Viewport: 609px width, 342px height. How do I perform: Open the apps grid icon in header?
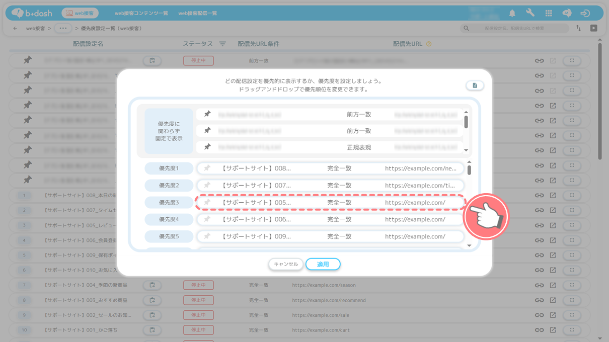click(x=549, y=13)
